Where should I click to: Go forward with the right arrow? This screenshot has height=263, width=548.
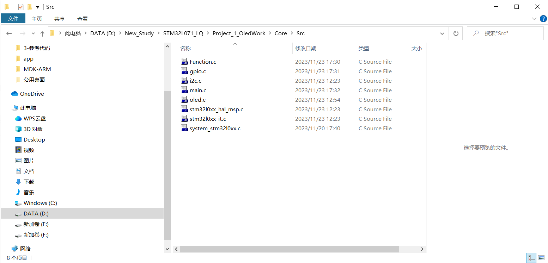[23, 33]
